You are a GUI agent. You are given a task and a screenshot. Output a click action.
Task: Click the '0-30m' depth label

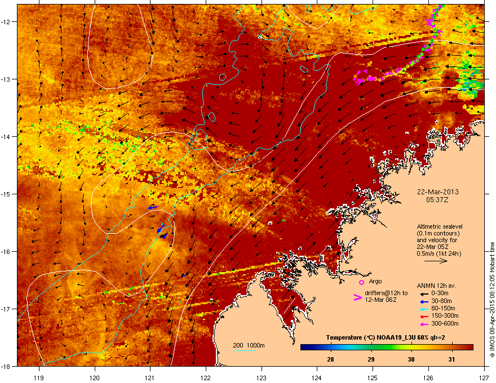pyautogui.click(x=440, y=293)
